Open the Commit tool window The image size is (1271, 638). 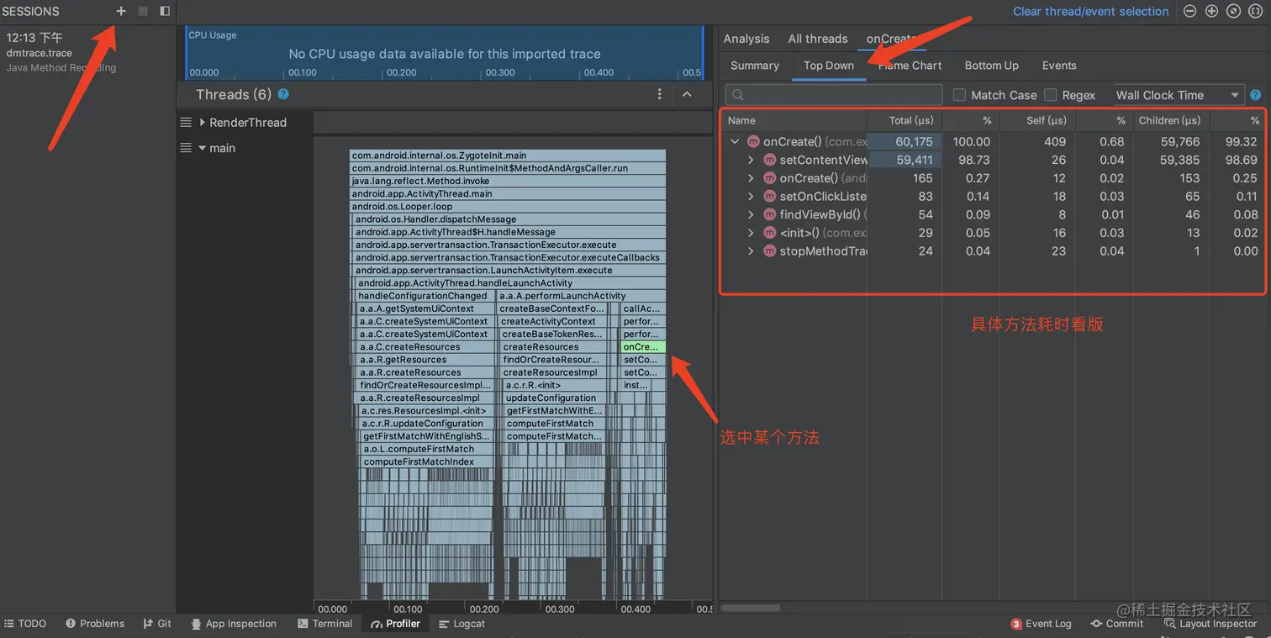pyautogui.click(x=1117, y=624)
